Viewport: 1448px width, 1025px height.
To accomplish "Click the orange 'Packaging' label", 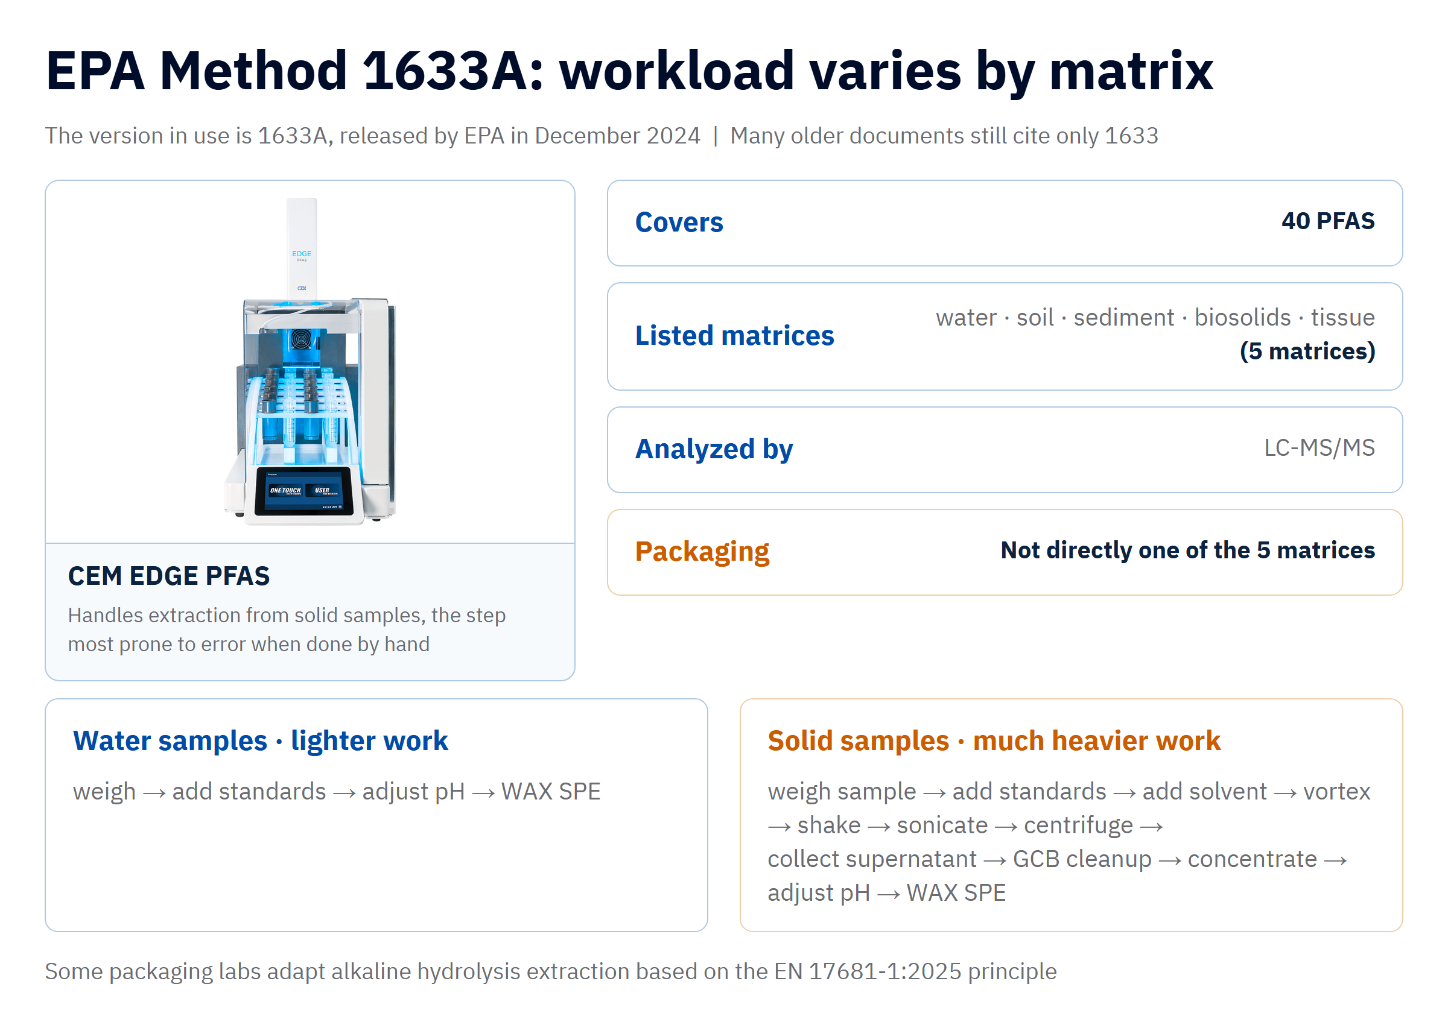I will (702, 552).
